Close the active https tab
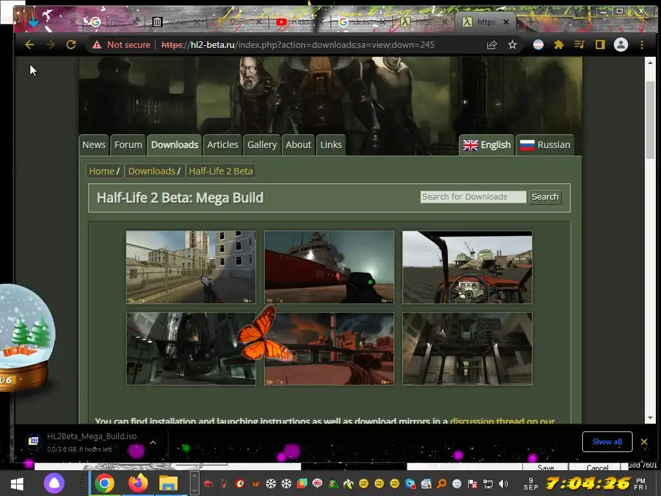Viewport: 661px width, 496px height. tap(506, 22)
